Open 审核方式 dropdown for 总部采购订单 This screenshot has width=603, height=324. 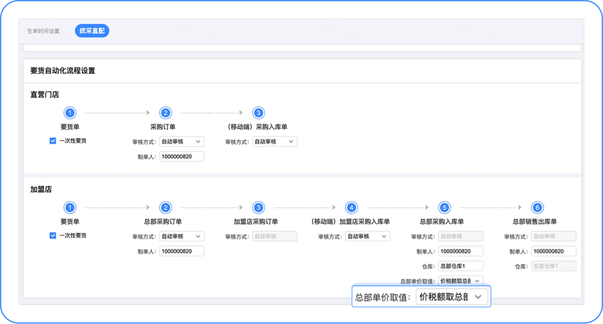point(181,236)
